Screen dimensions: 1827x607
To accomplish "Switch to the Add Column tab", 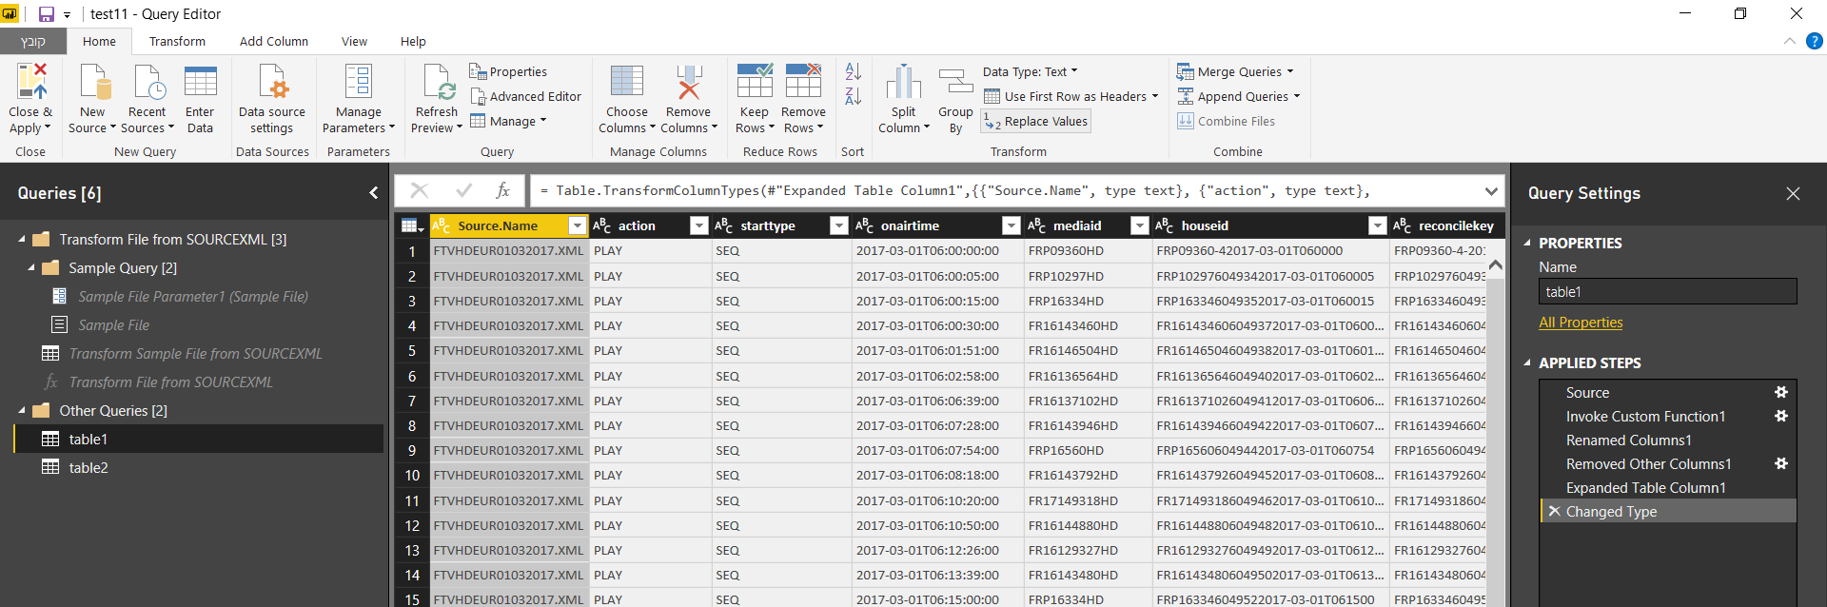I will (x=274, y=41).
